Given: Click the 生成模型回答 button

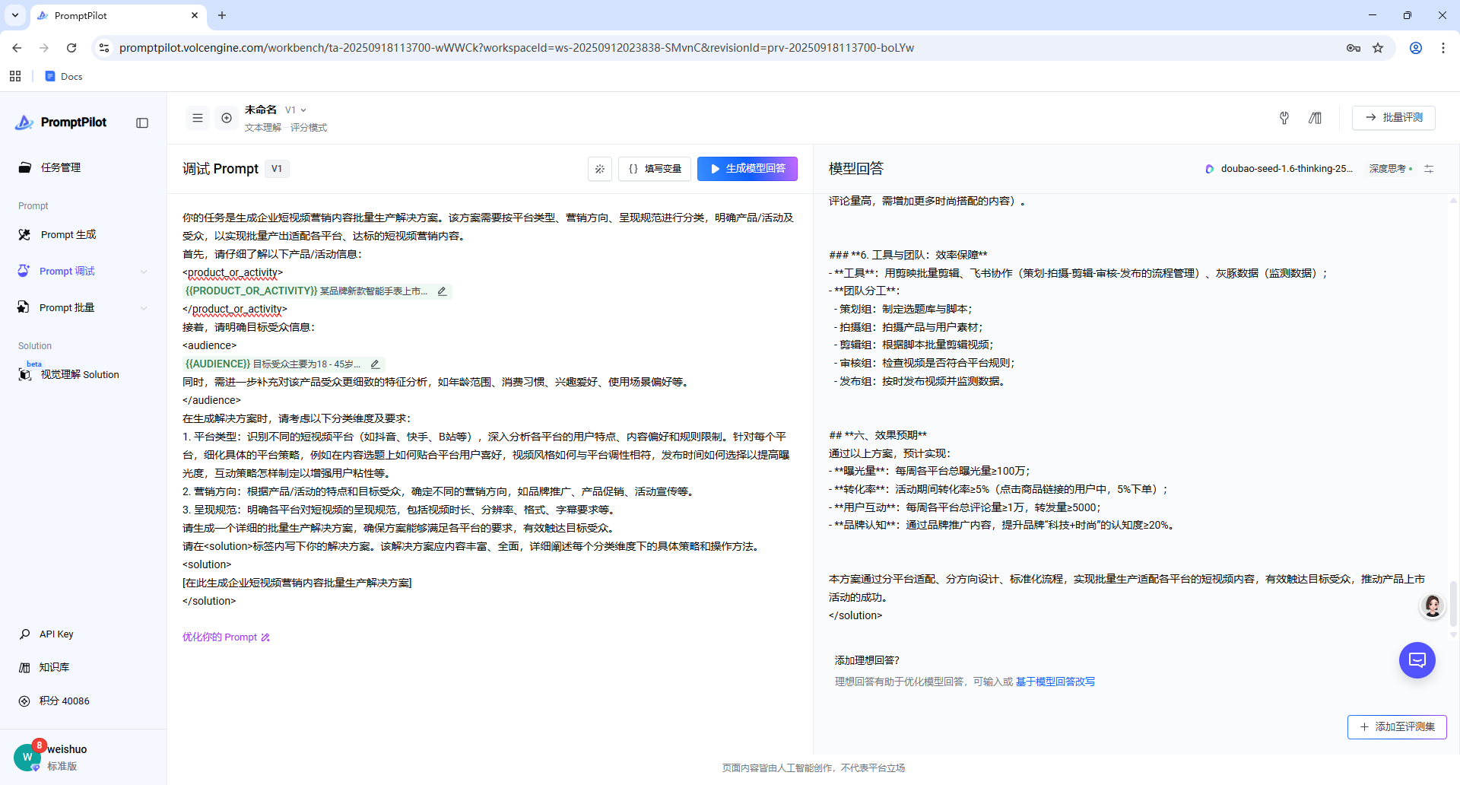Looking at the screenshot, I should coord(747,169).
